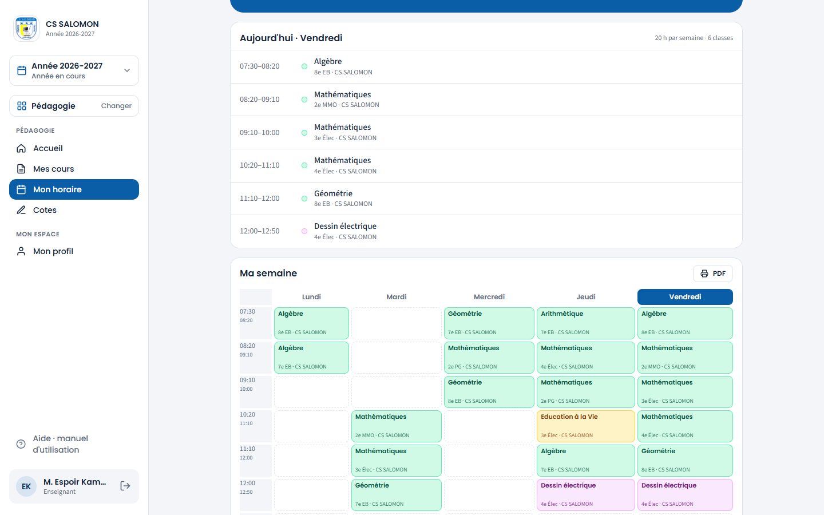
Task: Open Mes cours in sidebar
Action: coord(74,169)
